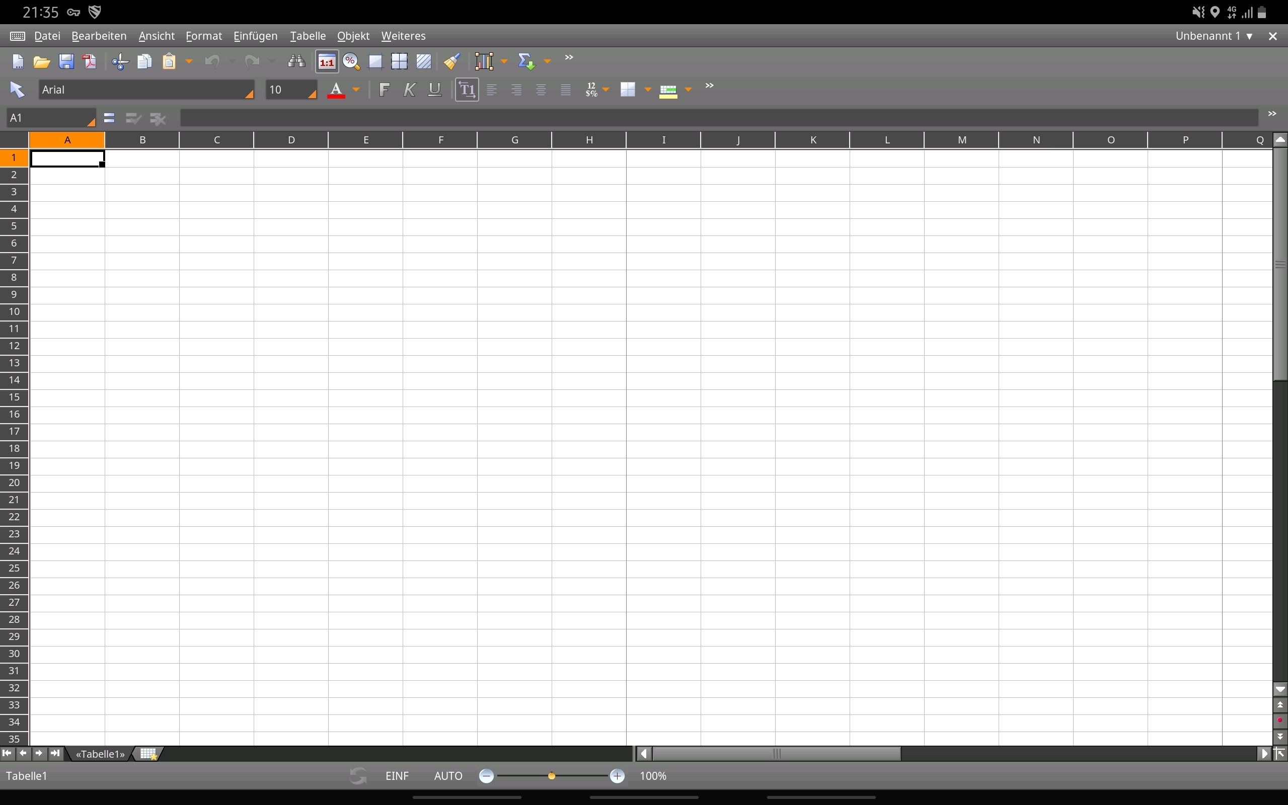Click the zoom-in plus on slider
Image resolution: width=1288 pixels, height=805 pixels.
tap(617, 776)
